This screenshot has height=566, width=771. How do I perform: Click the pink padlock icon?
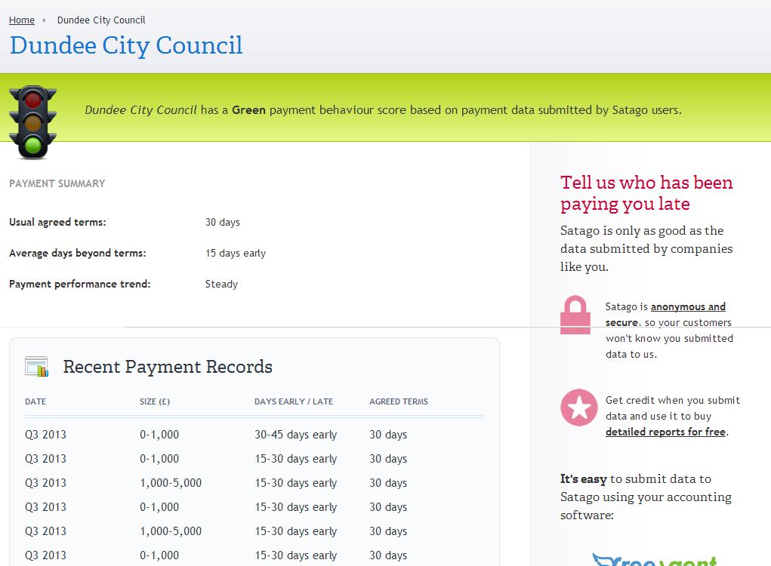pyautogui.click(x=575, y=315)
